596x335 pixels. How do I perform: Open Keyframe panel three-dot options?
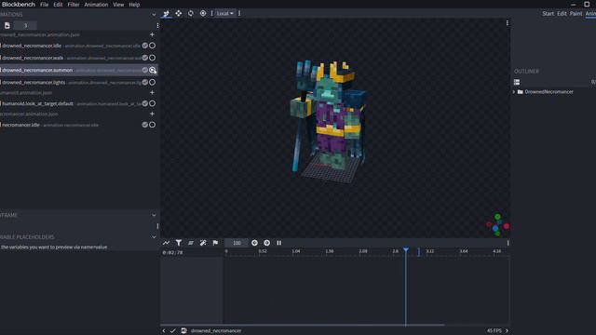click(x=157, y=226)
